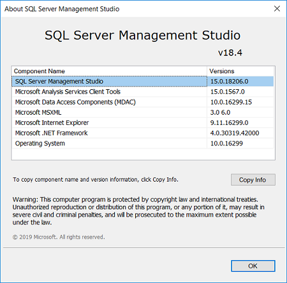Select the Microsoft MSXML row
The image size is (287, 283).
tap(143, 112)
